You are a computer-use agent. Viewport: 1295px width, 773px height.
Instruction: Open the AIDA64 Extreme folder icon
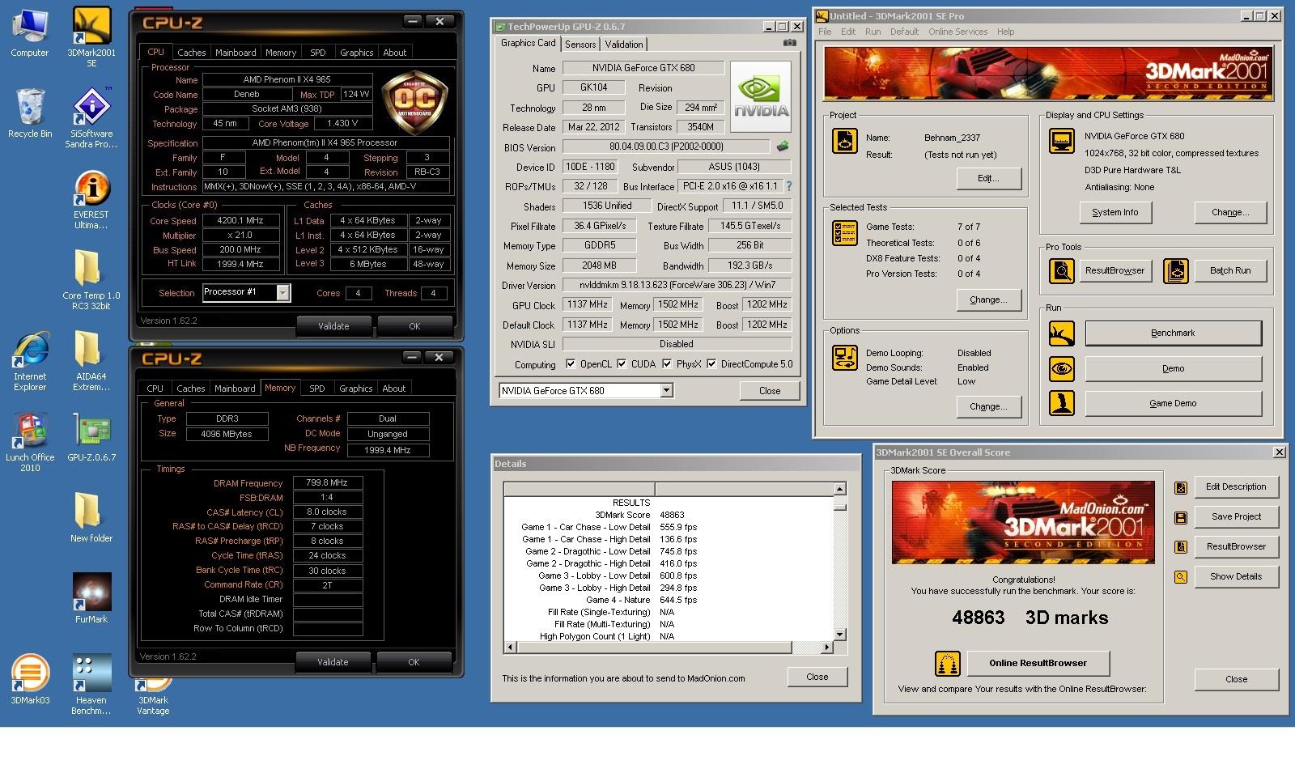tap(91, 361)
